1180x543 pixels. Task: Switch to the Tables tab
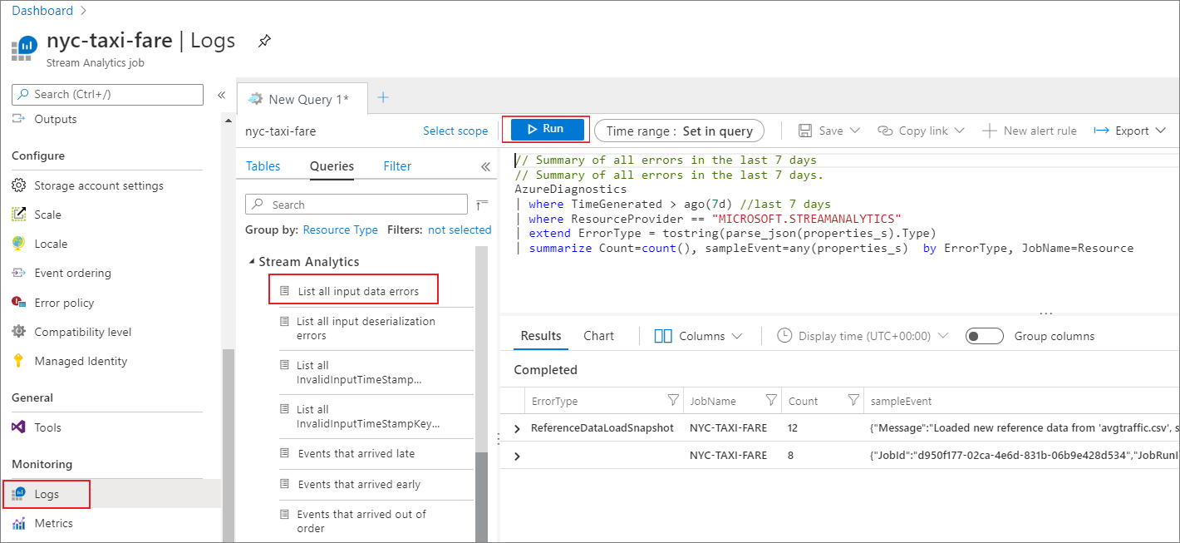tap(263, 165)
